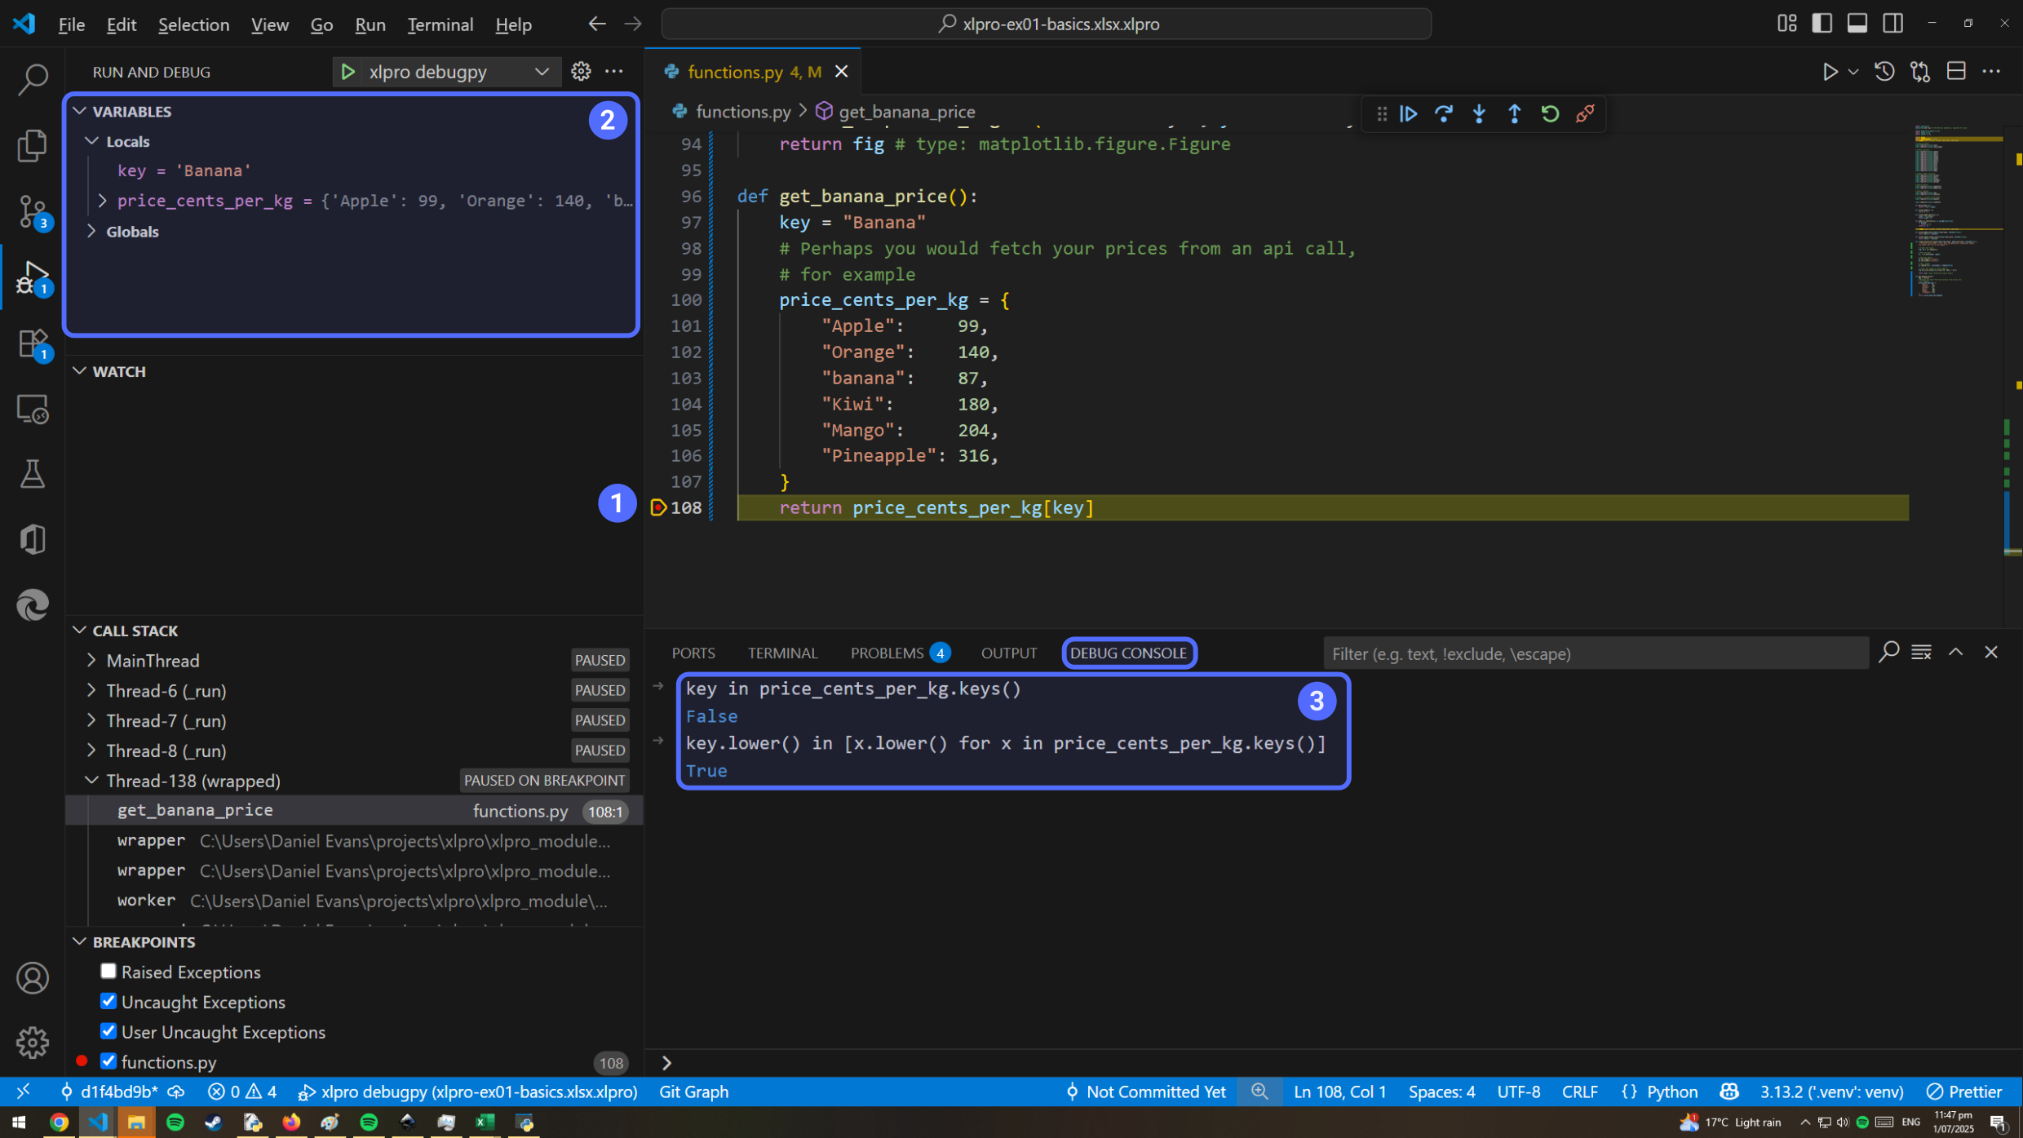Screen dimensions: 2023x1138
Task: Disconnect the debugger
Action: [1585, 113]
